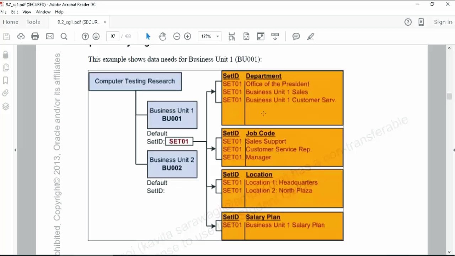Click the Job Code table heading
This screenshot has height=256, width=455.
[x=260, y=133]
